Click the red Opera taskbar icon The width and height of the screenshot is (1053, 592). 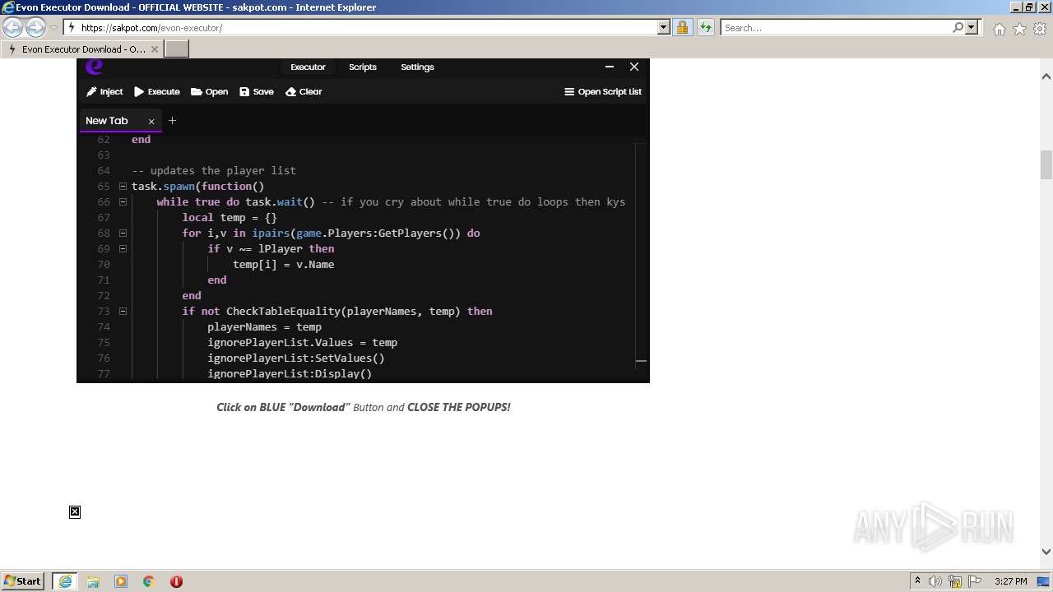tap(176, 581)
